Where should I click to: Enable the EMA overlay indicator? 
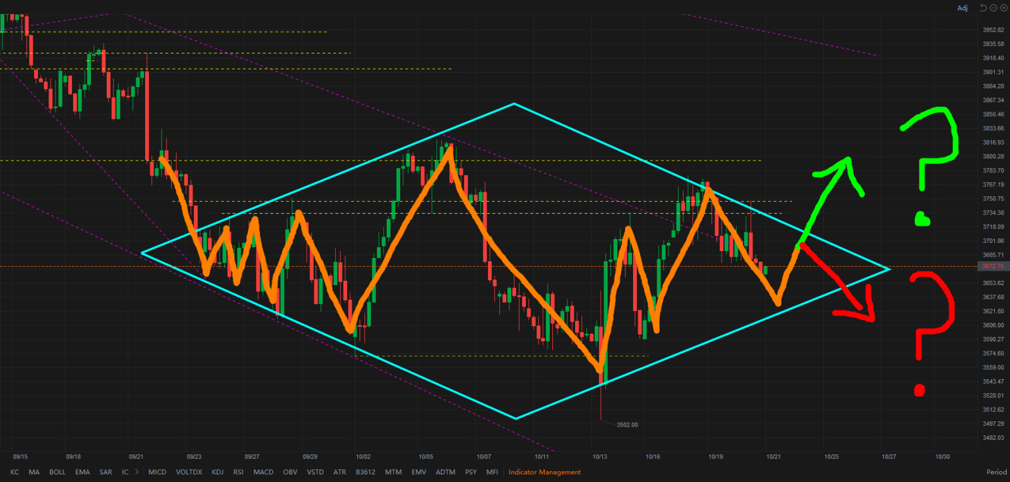tap(83, 472)
